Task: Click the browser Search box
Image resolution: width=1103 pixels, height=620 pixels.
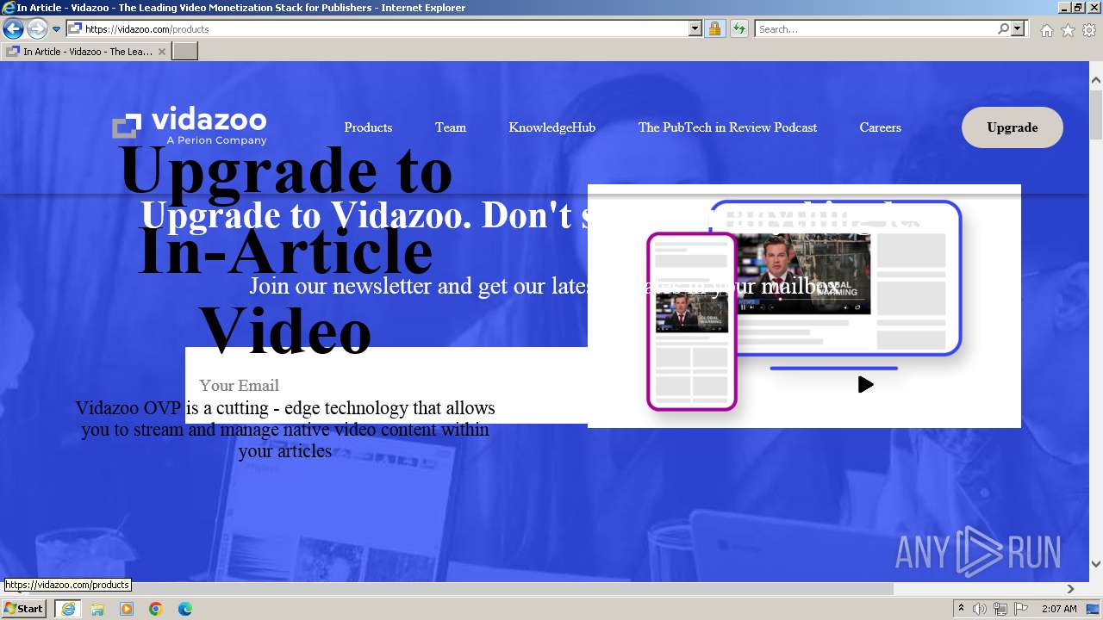Action: (876, 29)
